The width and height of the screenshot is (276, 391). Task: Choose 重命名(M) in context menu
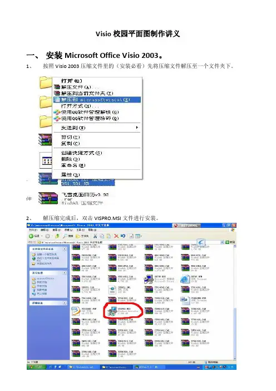pyautogui.click(x=97, y=165)
